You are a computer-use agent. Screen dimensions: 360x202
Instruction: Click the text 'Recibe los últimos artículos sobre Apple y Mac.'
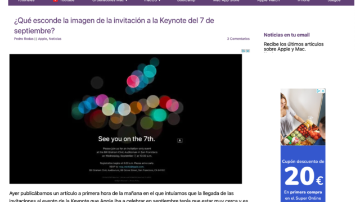(294, 47)
